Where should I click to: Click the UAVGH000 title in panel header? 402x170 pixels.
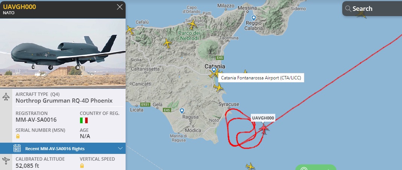[x=20, y=7]
